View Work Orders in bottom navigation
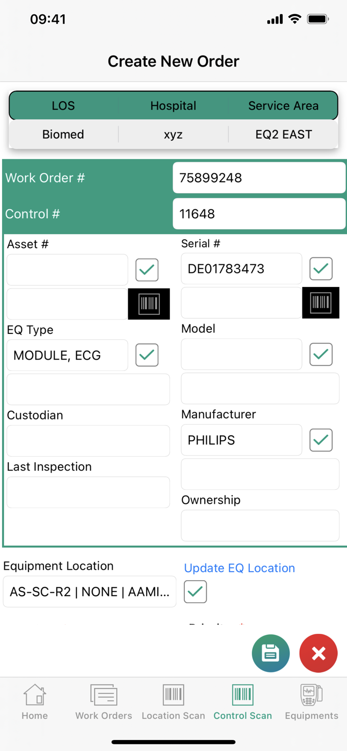347x751 pixels. tap(103, 700)
